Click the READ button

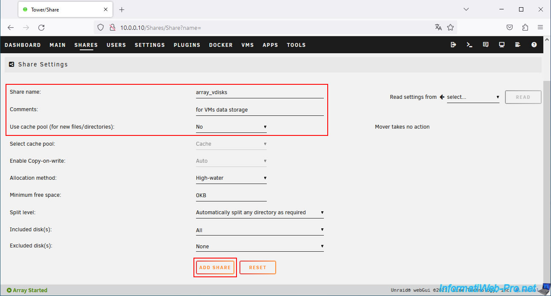tap(523, 97)
